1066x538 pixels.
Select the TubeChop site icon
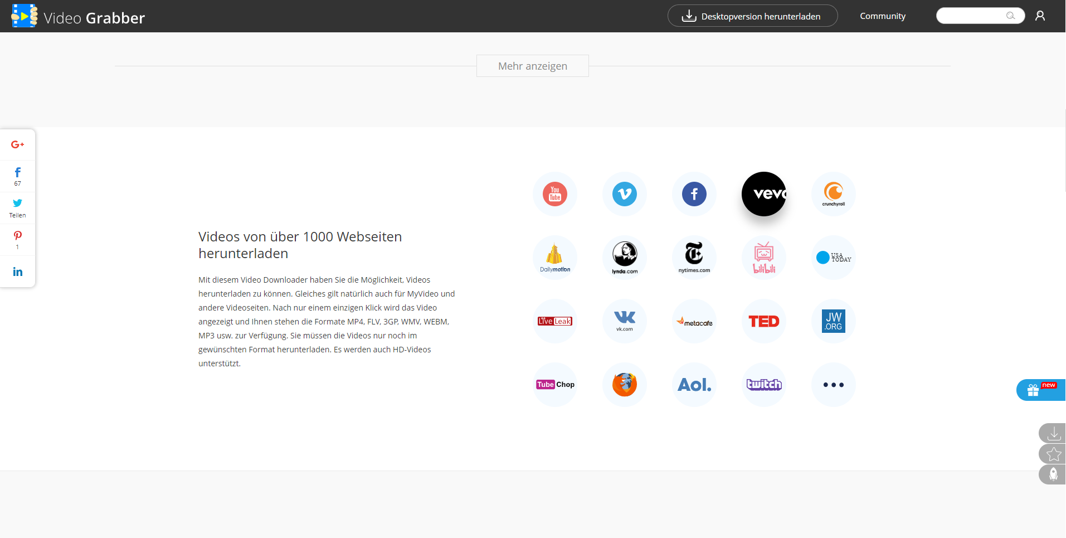(x=555, y=385)
